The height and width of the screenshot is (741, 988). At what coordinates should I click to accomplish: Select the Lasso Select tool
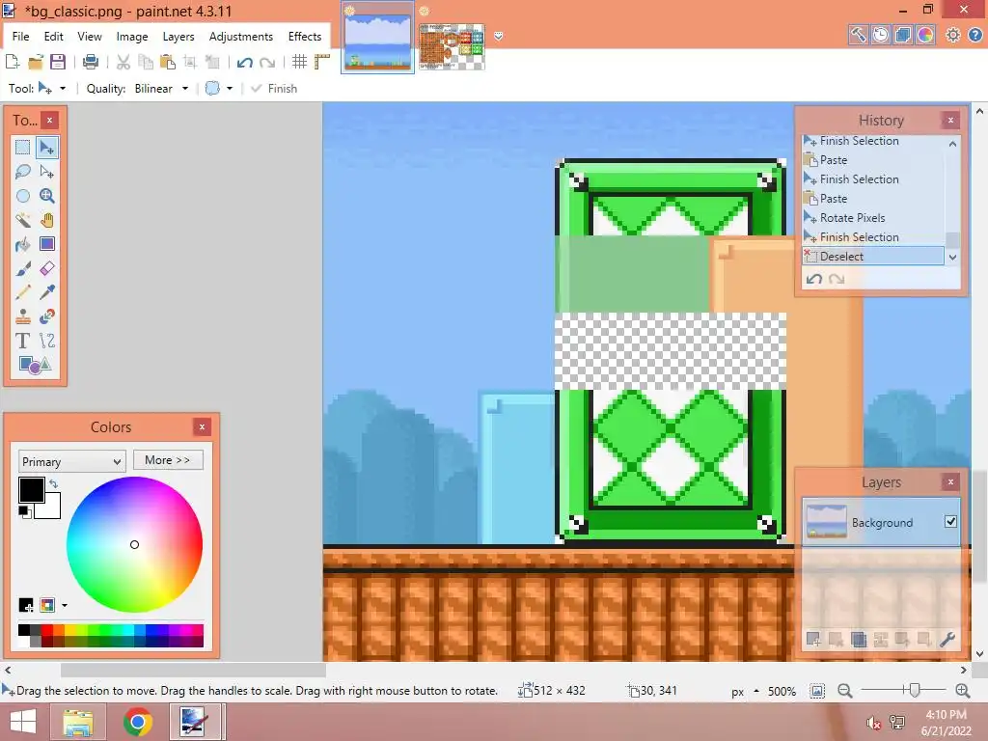(23, 172)
